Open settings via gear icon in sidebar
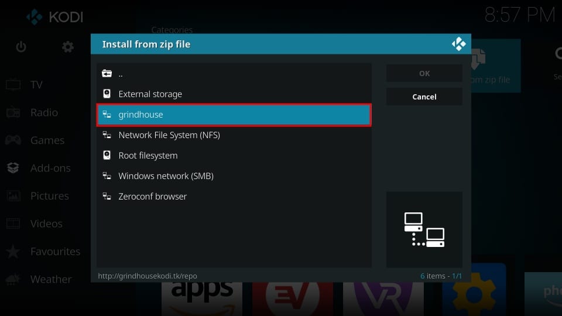This screenshot has width=562, height=316. click(x=68, y=47)
